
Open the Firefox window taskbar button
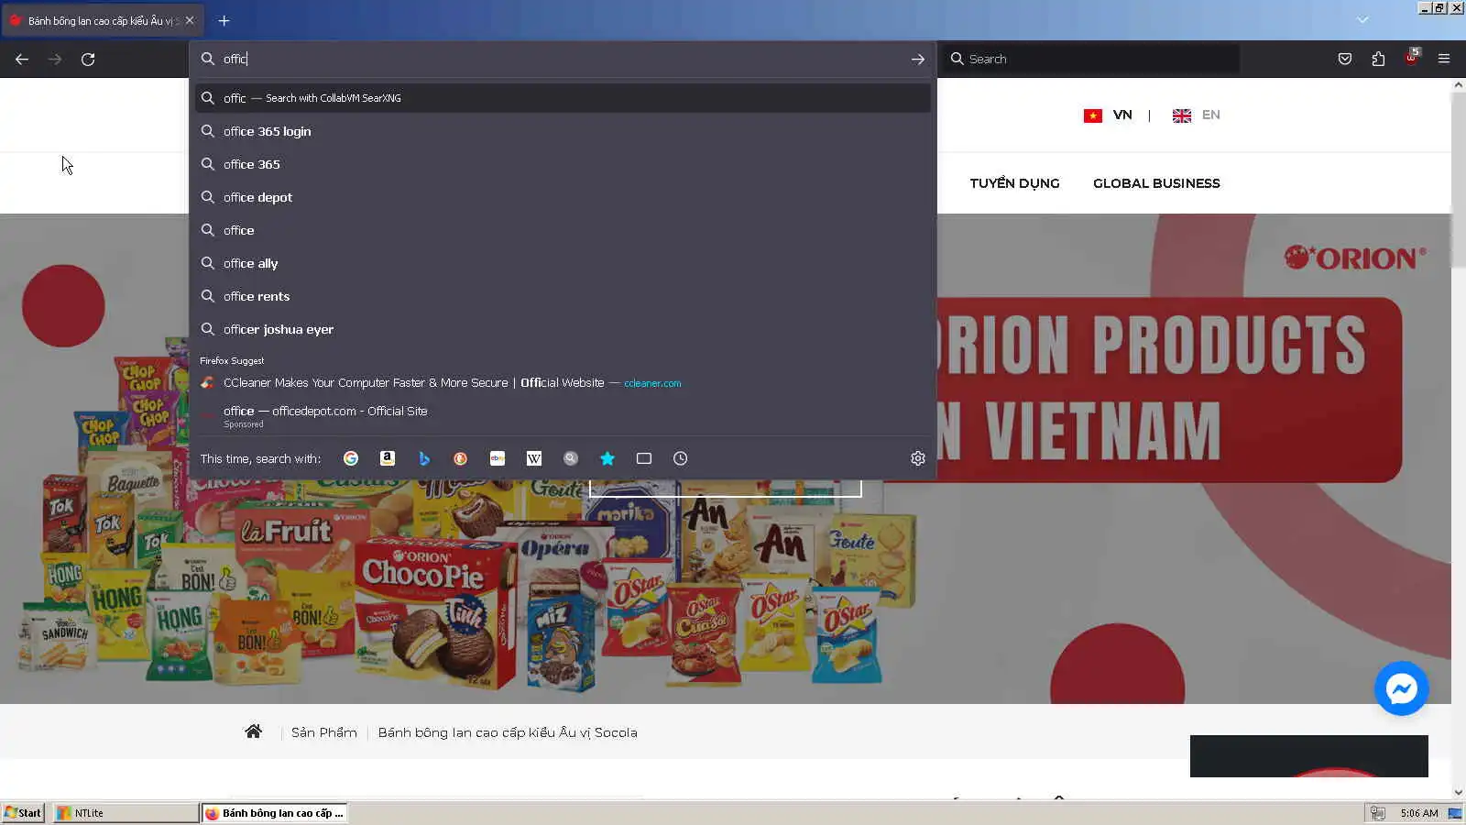[x=275, y=813]
